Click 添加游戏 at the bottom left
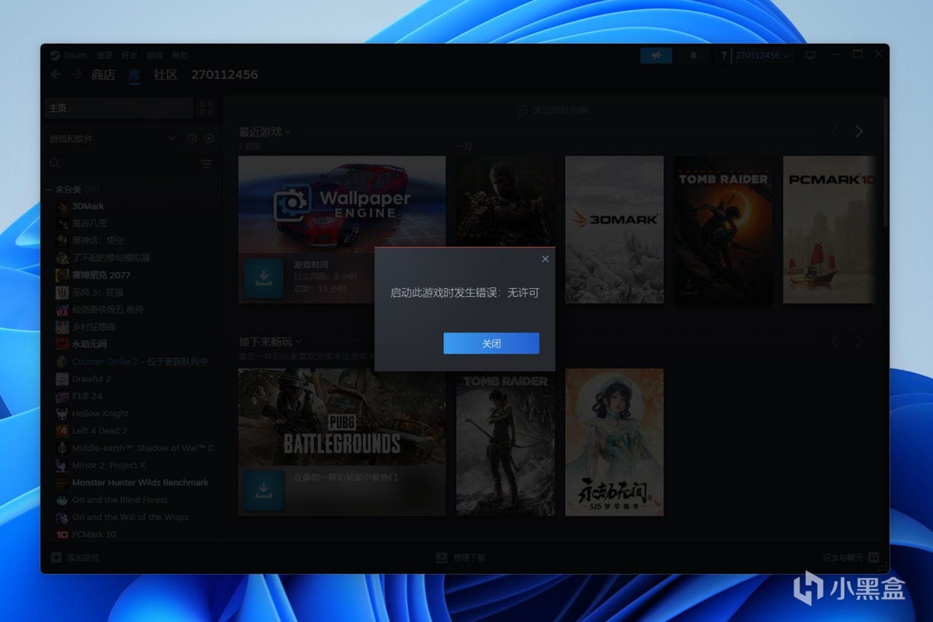The height and width of the screenshot is (622, 933). tap(75, 558)
